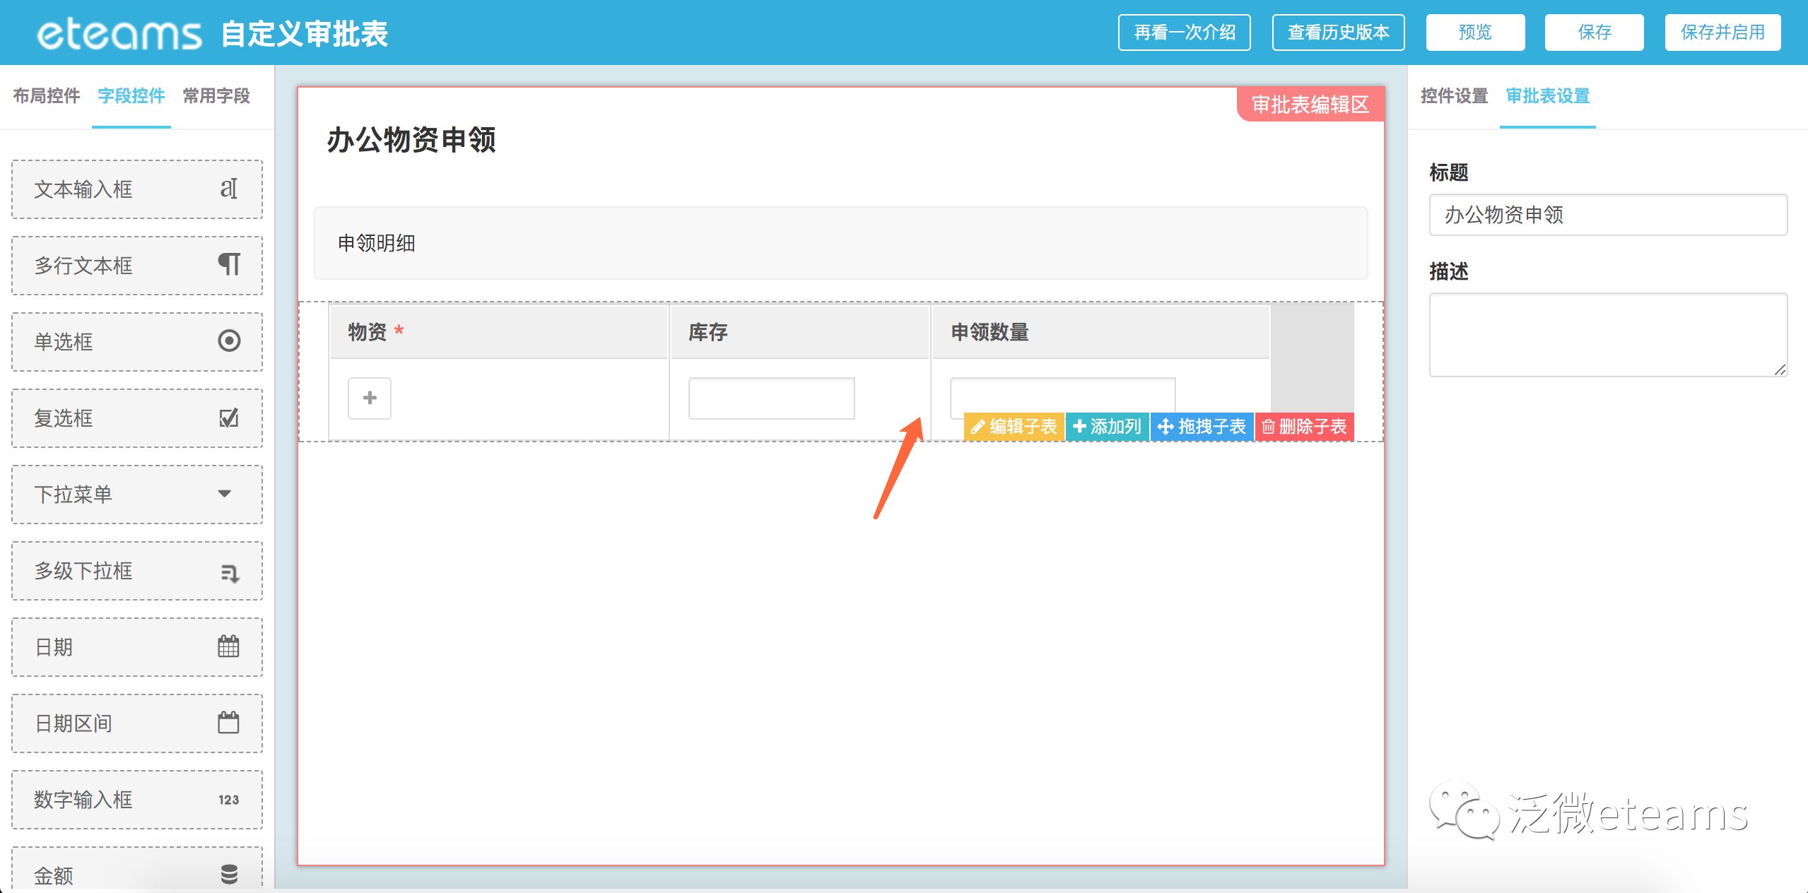
Task: Select the 日期 calendar control
Action: pyautogui.click(x=137, y=646)
